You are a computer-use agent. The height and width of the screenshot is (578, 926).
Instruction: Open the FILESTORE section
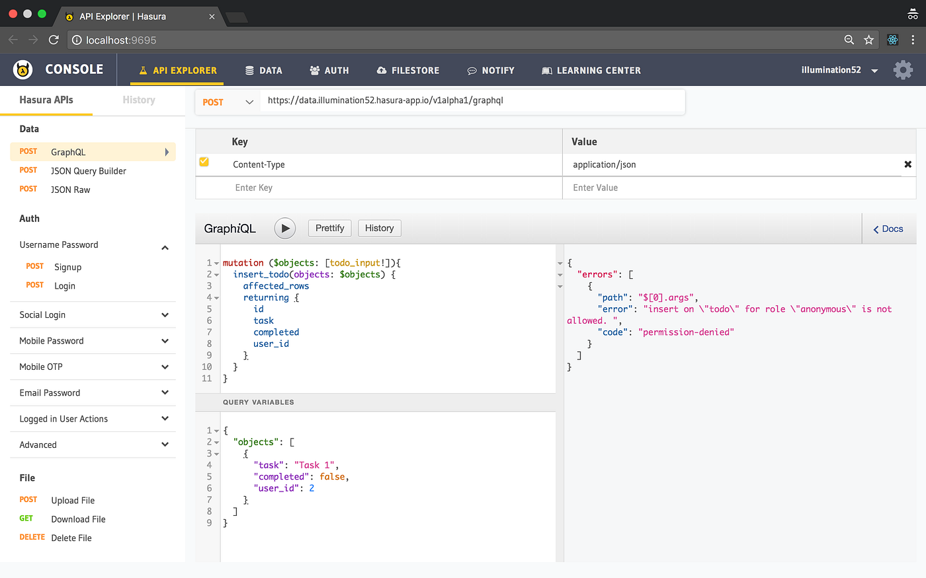tap(407, 70)
